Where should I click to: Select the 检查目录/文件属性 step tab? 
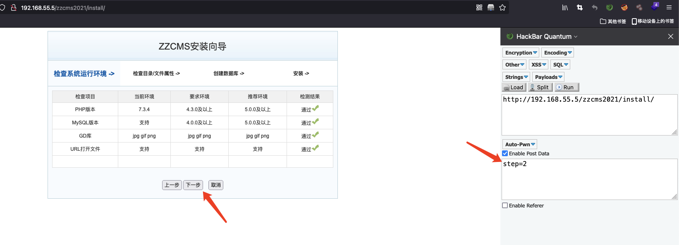pyautogui.click(x=156, y=74)
